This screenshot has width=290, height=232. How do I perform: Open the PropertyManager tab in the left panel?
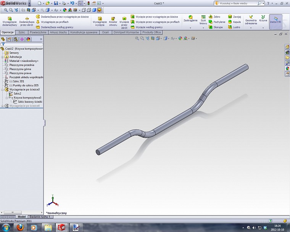(x=9, y=39)
